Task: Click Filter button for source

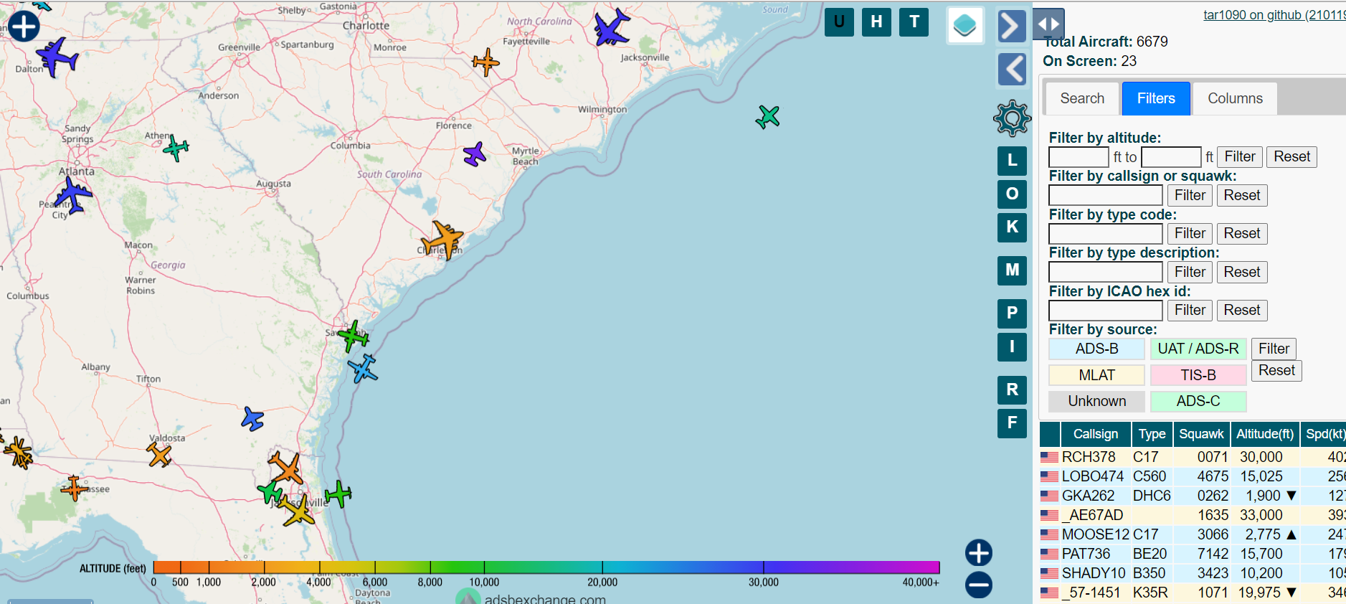Action: 1274,349
